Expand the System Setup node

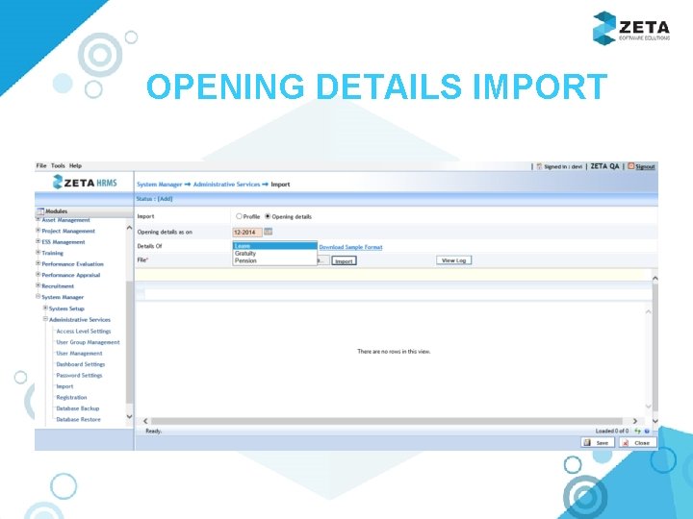tap(45, 309)
